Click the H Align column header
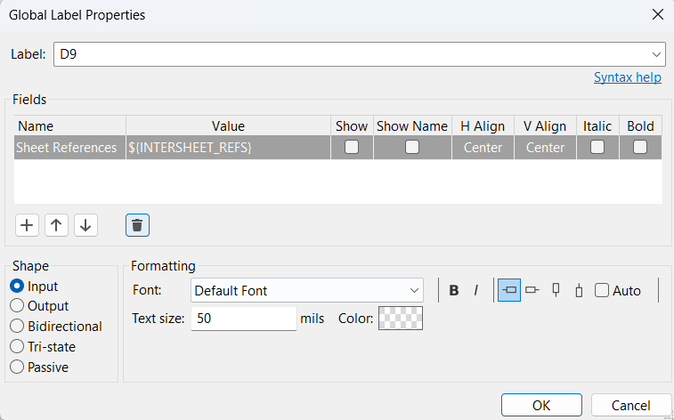 pos(483,125)
